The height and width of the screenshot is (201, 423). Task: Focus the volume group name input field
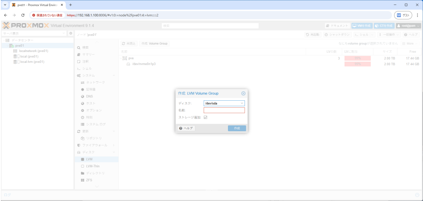(224, 110)
